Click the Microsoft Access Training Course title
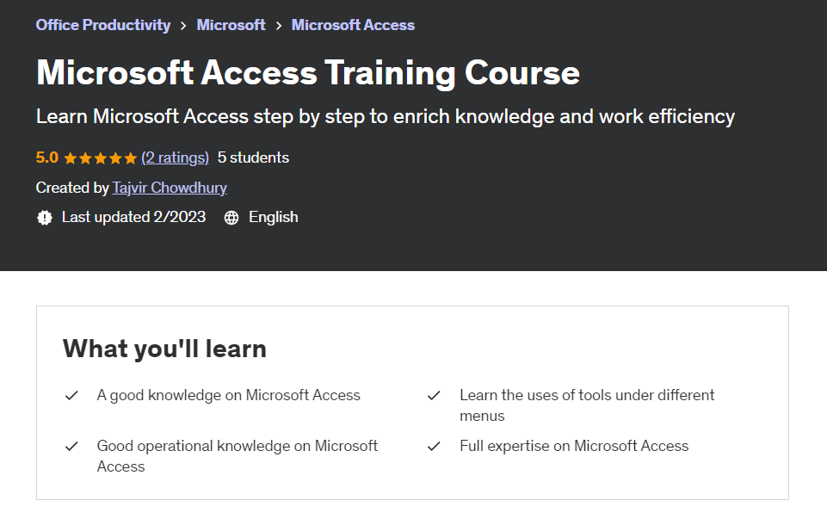The width and height of the screenshot is (827, 525). click(x=308, y=73)
